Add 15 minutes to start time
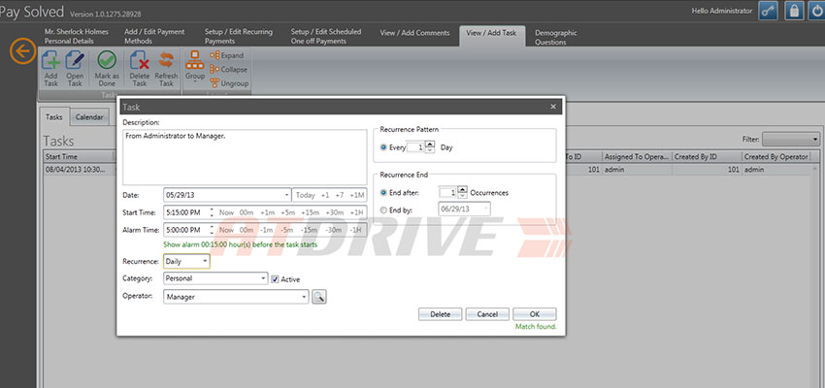This screenshot has width=825, height=388. pos(311,212)
